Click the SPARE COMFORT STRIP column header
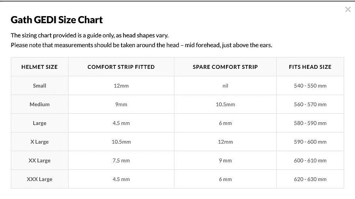355x199 pixels. click(225, 67)
